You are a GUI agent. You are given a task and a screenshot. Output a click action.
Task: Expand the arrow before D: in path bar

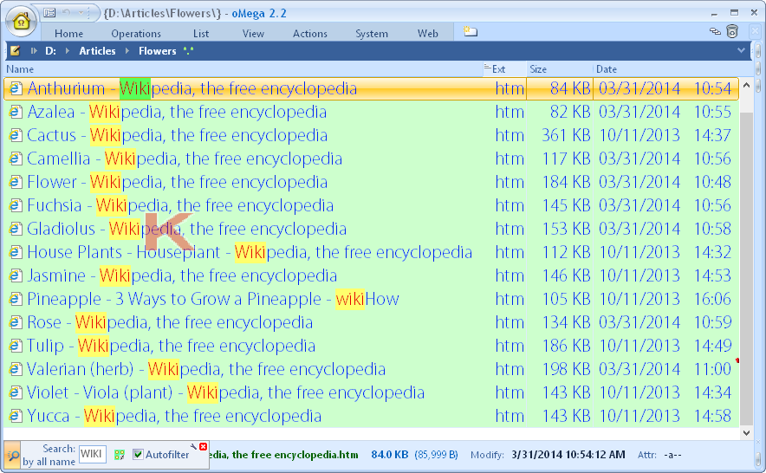pos(34,51)
